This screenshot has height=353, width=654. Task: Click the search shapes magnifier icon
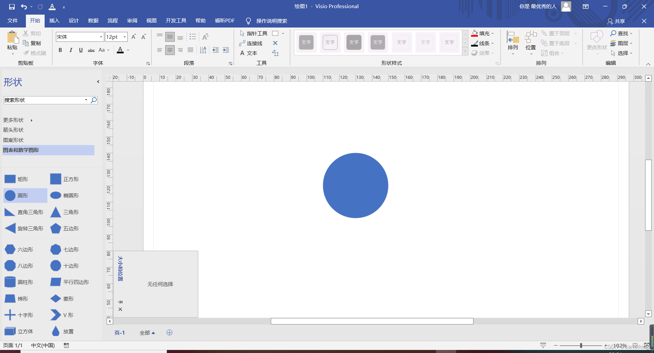pos(94,100)
